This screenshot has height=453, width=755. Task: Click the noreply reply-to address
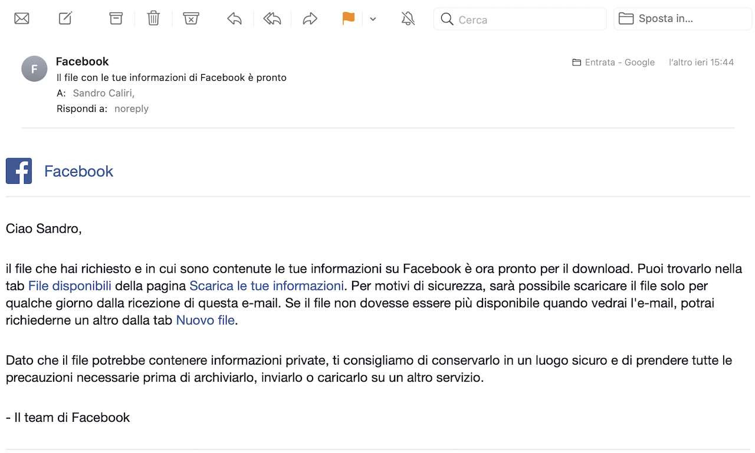tap(132, 108)
